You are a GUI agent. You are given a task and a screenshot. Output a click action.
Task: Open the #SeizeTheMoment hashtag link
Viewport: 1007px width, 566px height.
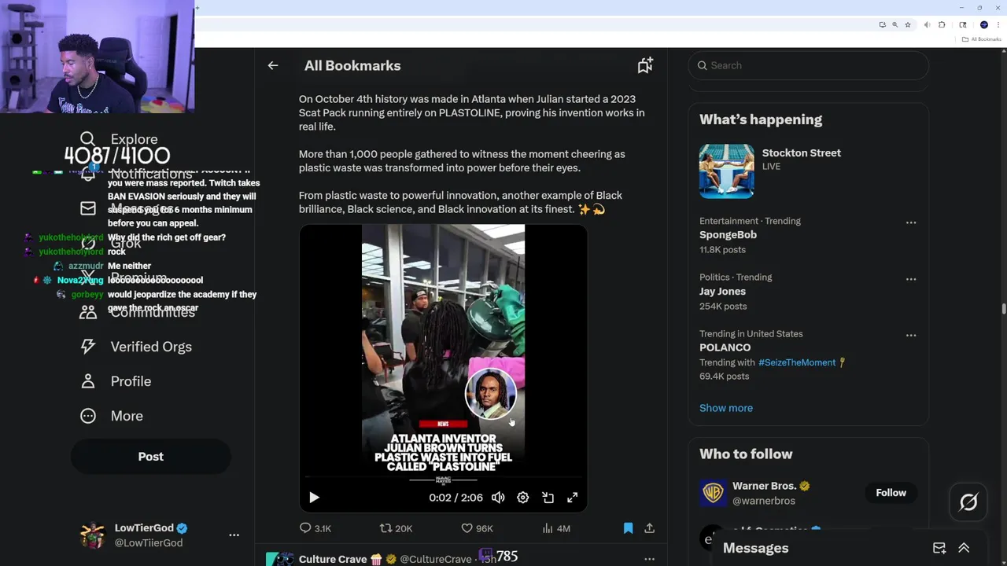coord(797,362)
